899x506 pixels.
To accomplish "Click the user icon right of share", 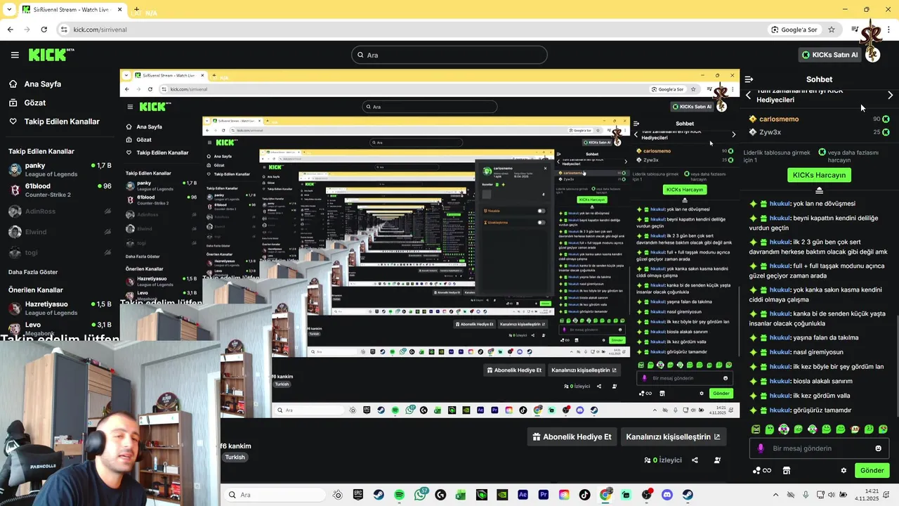I will click(717, 460).
